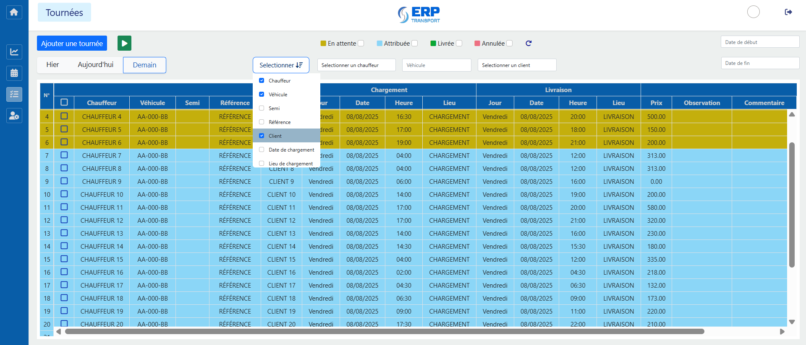The image size is (806, 345).
Task: Enable the En attente status checkbox
Action: 361,43
